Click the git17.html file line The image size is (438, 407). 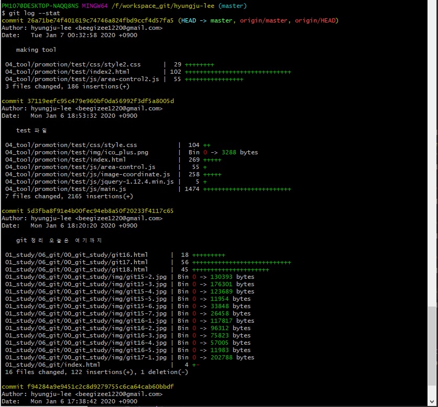click(x=76, y=262)
